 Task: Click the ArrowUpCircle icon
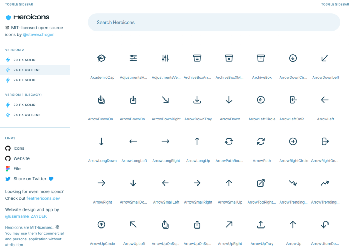102,224
